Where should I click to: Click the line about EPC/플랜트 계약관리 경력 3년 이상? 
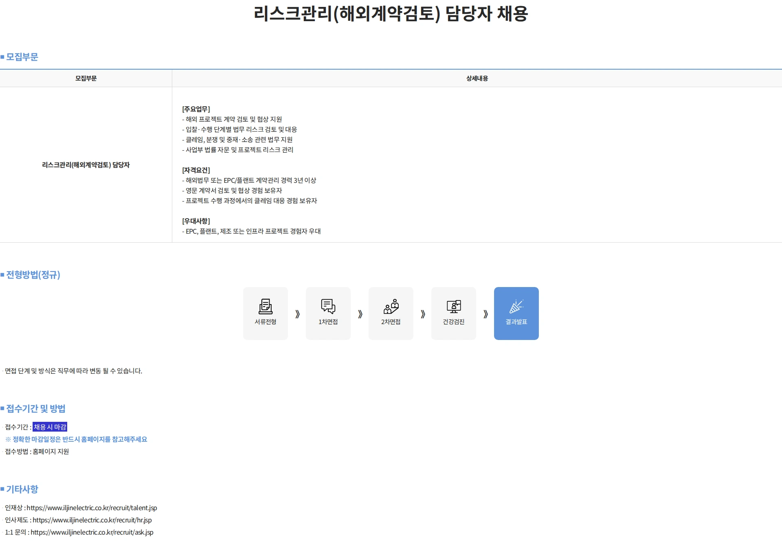(249, 180)
